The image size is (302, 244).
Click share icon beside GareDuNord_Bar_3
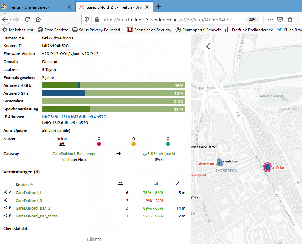[6, 208]
